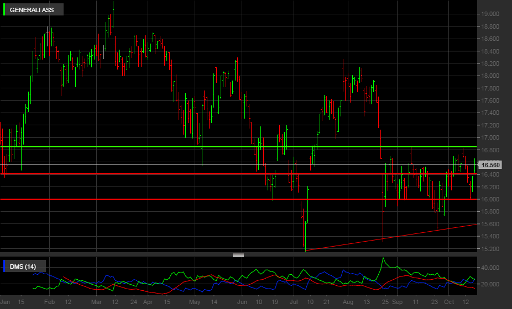The height and width of the screenshot is (309, 512).
Task: Click the 20.000 DMS axis label
Action: [490, 284]
